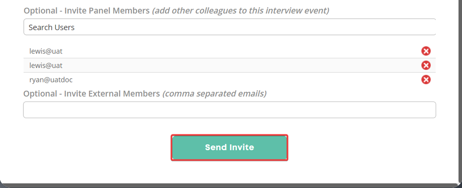
Task: Click the add other colleagues hint text
Action: tap(241, 11)
